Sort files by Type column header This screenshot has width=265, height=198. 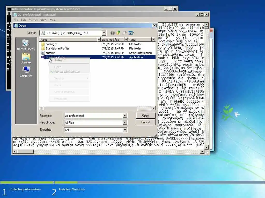click(x=140, y=40)
